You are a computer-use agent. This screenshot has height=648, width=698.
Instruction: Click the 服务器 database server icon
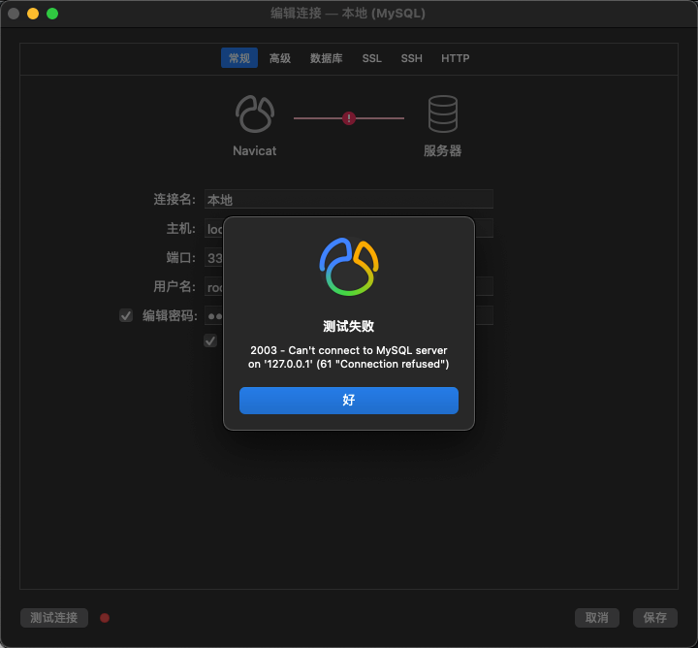[442, 114]
